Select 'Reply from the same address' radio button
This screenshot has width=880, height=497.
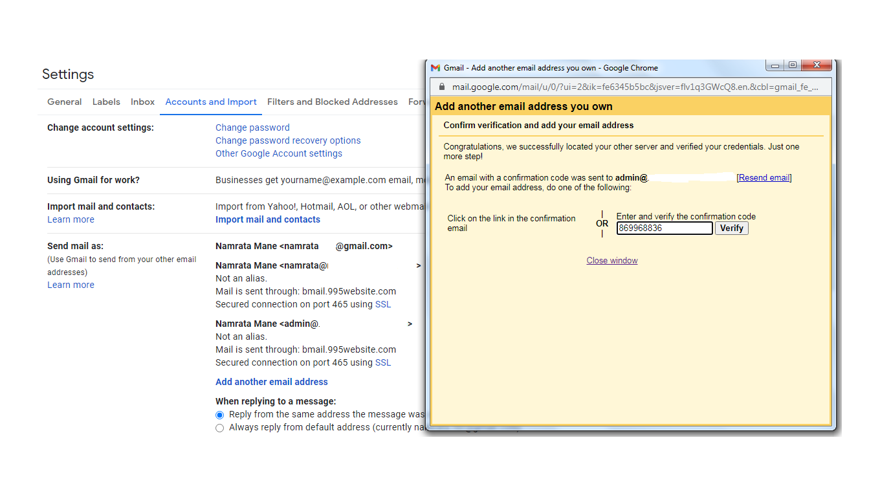220,415
